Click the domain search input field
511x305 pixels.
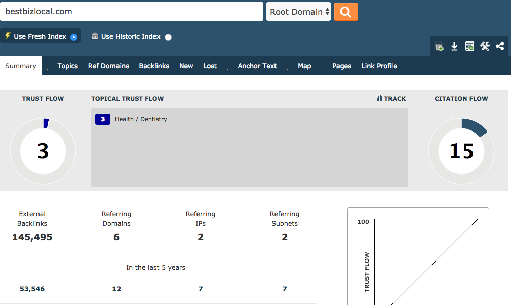(x=132, y=12)
